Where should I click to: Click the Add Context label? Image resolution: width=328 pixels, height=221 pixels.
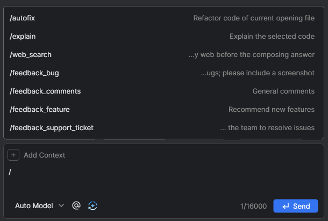coord(44,155)
